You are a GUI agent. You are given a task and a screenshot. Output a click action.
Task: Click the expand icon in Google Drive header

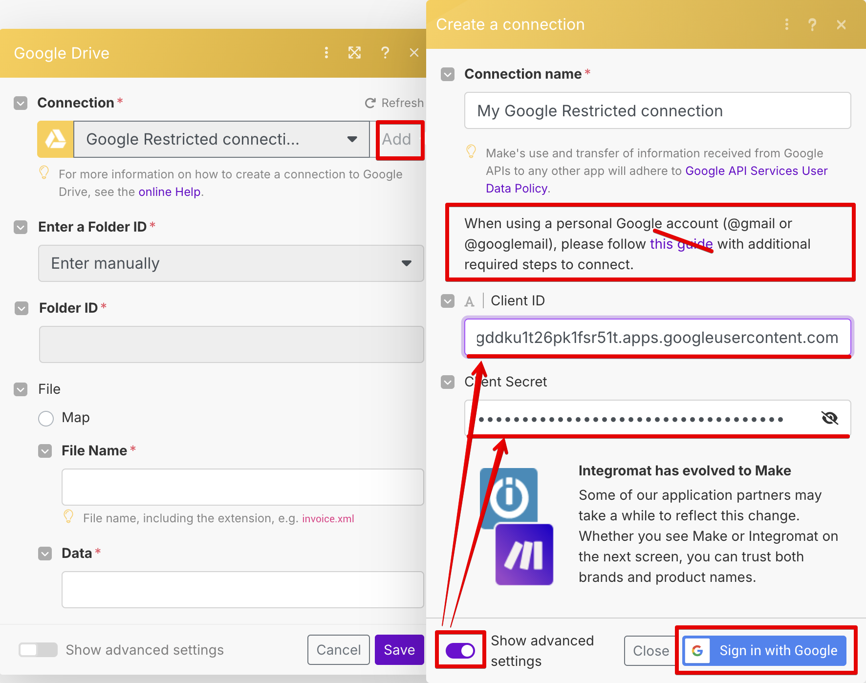click(x=354, y=53)
